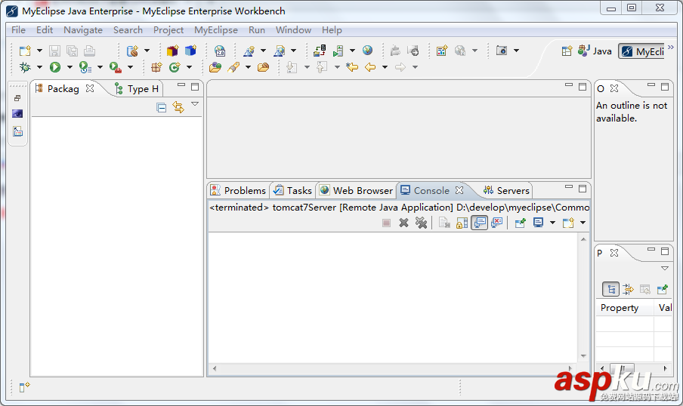Open the New Java Class dropdown arrow
Screen dimensions: 683x406
[x=189, y=67]
